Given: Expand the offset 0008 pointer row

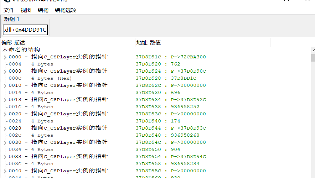Looking at the screenshot, I should [x=5, y=71].
